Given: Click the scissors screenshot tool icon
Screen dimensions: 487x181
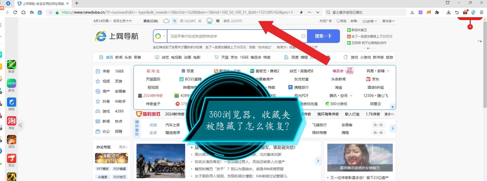Looking at the screenshot, I should (412, 12).
